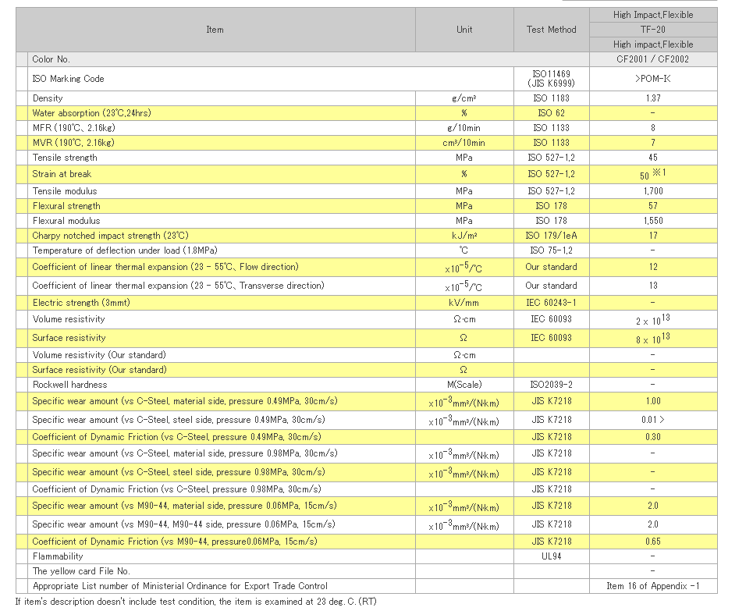
Task: Select 'Item 16 of Appendix -1' value
Action: (653, 587)
